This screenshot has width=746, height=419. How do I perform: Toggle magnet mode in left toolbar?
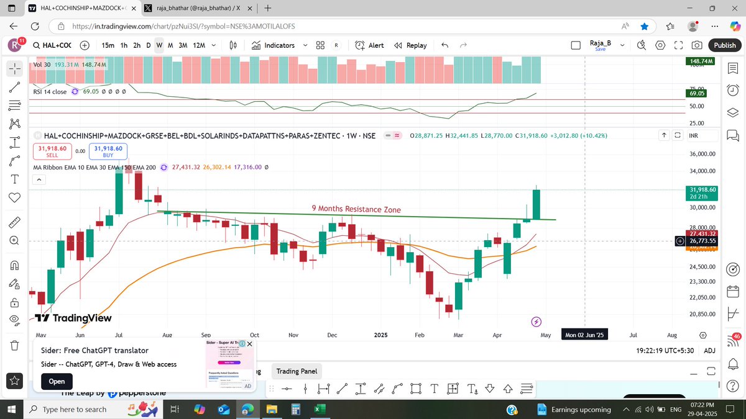pyautogui.click(x=16, y=266)
